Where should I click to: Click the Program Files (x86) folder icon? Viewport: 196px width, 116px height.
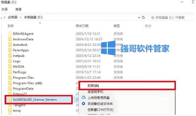point(10,83)
